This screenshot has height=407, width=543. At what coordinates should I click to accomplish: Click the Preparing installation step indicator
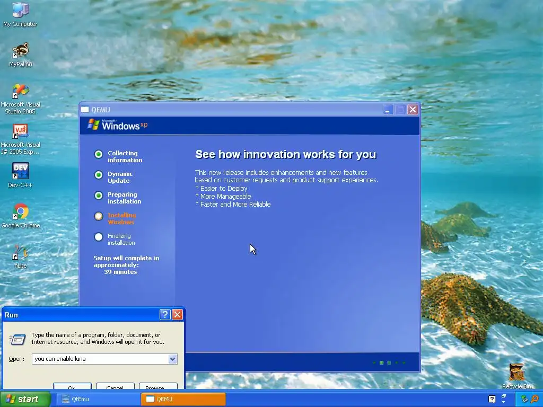tap(98, 196)
